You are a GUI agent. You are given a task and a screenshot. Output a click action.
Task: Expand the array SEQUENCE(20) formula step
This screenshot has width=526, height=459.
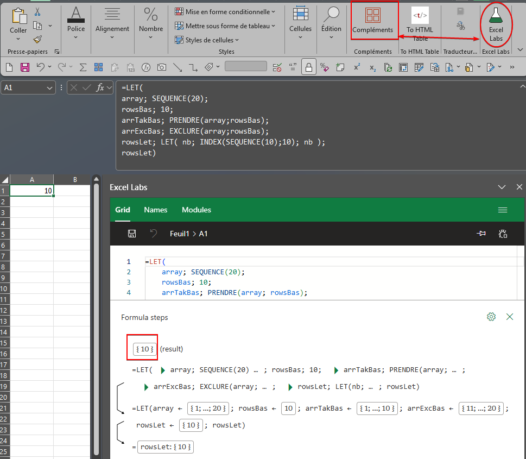pyautogui.click(x=163, y=370)
